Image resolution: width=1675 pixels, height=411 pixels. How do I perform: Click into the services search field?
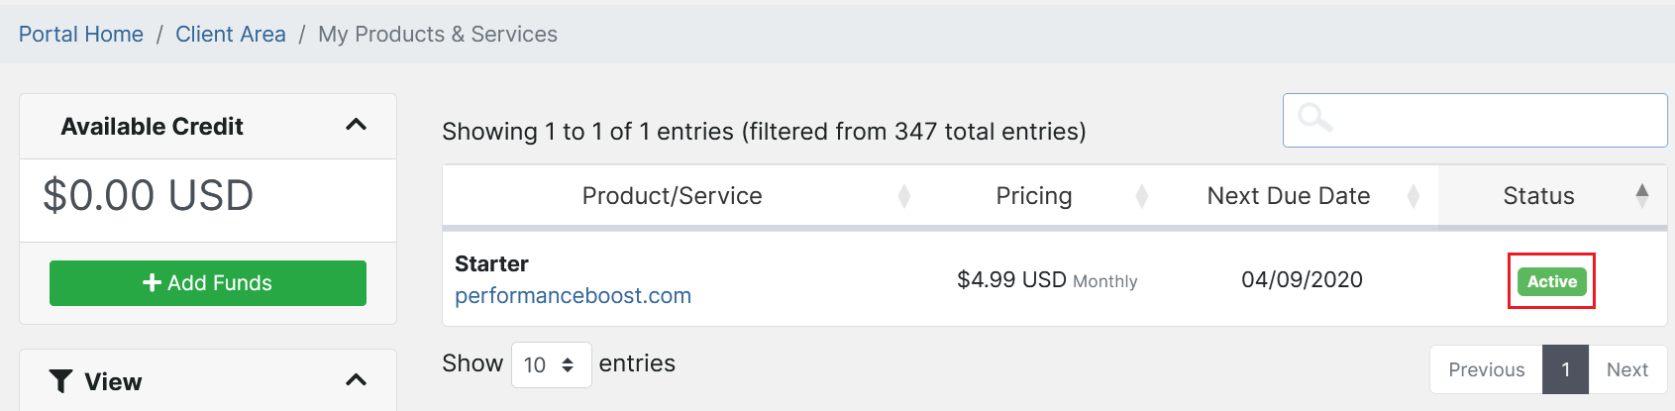[x=1496, y=120]
